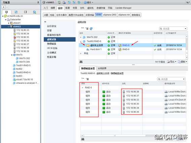Open the 配置 tab

coord(68,8)
